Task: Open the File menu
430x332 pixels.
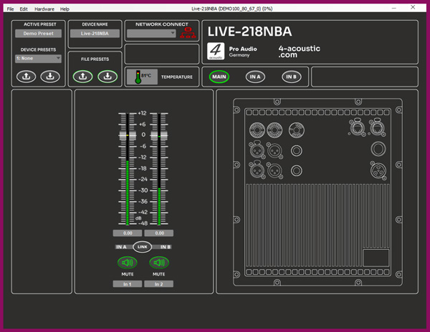Action: click(x=10, y=9)
